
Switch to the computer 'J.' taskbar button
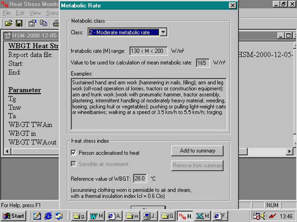tap(150, 216)
